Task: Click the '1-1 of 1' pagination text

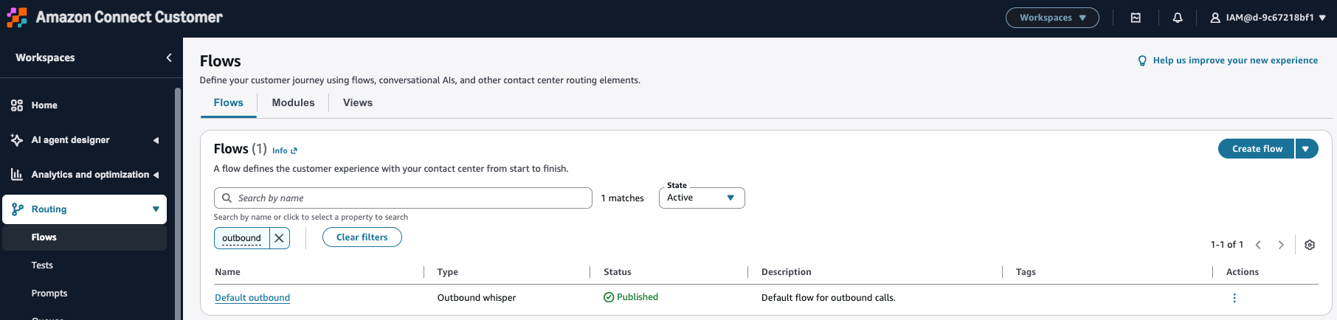Action: pos(1227,245)
